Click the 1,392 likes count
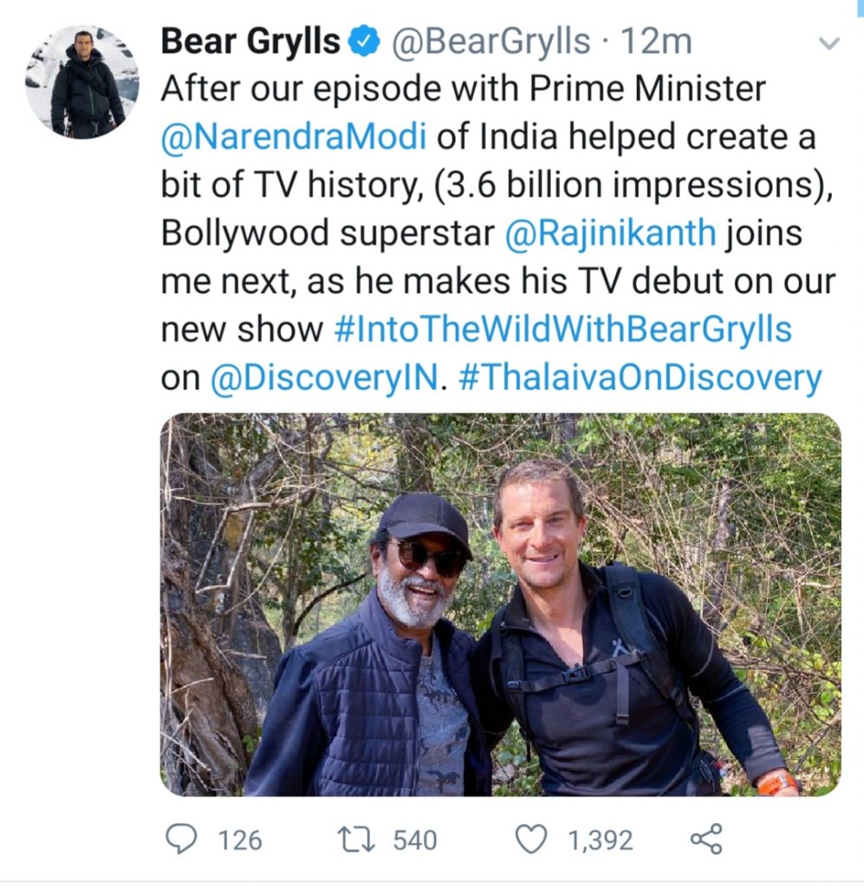 click(600, 840)
